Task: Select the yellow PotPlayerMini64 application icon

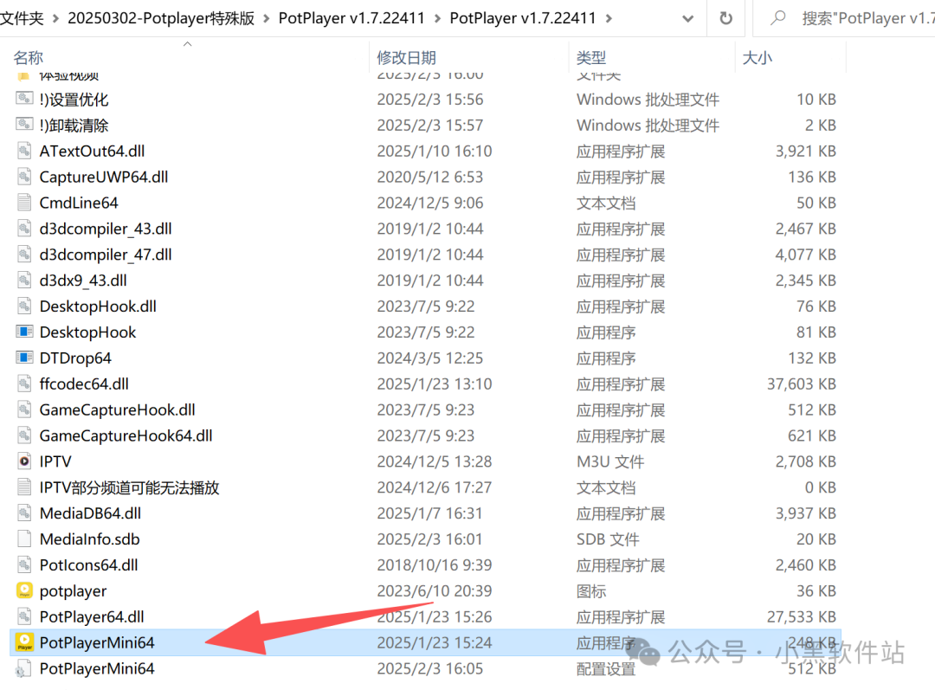Action: [x=24, y=642]
